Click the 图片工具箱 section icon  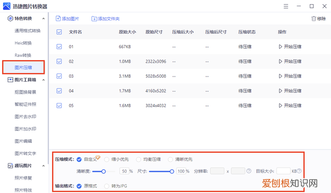(x=10, y=80)
